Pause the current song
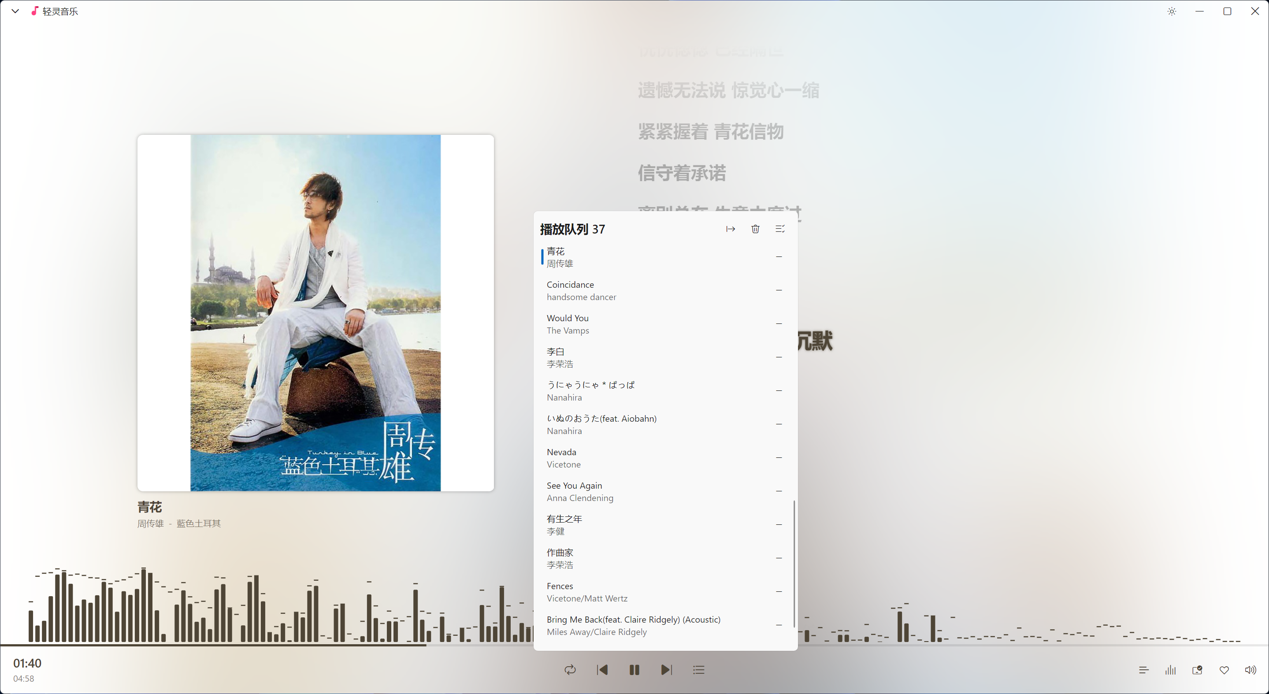The image size is (1269, 694). click(634, 670)
